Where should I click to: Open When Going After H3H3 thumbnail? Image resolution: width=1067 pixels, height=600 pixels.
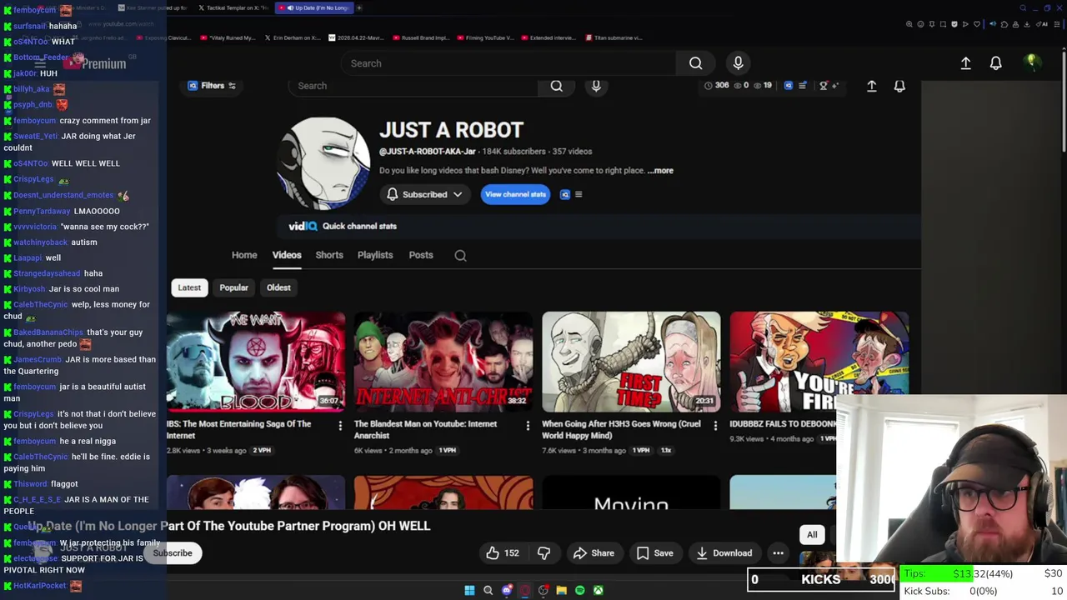(631, 362)
